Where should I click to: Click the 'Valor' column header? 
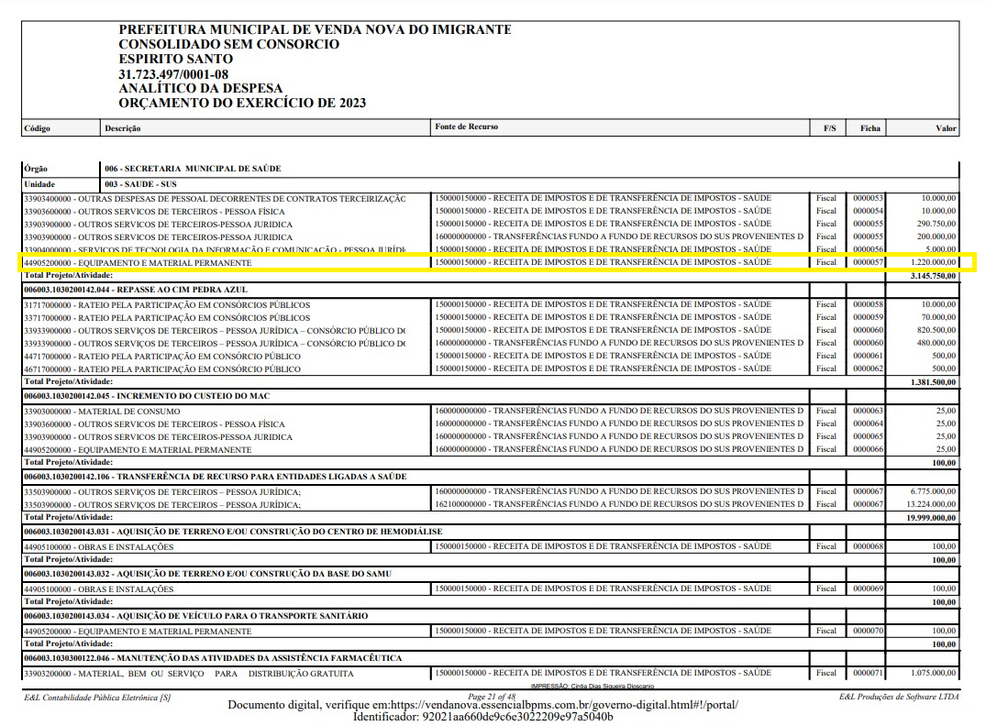pyautogui.click(x=946, y=128)
